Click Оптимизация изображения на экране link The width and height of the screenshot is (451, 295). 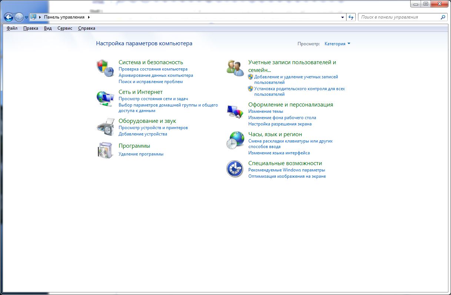pyautogui.click(x=287, y=176)
